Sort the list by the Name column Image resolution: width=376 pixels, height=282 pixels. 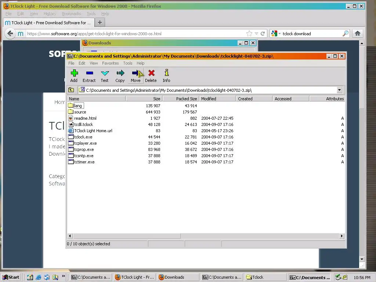(x=97, y=98)
